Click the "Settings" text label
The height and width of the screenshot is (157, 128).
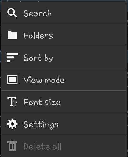pyautogui.click(x=41, y=125)
